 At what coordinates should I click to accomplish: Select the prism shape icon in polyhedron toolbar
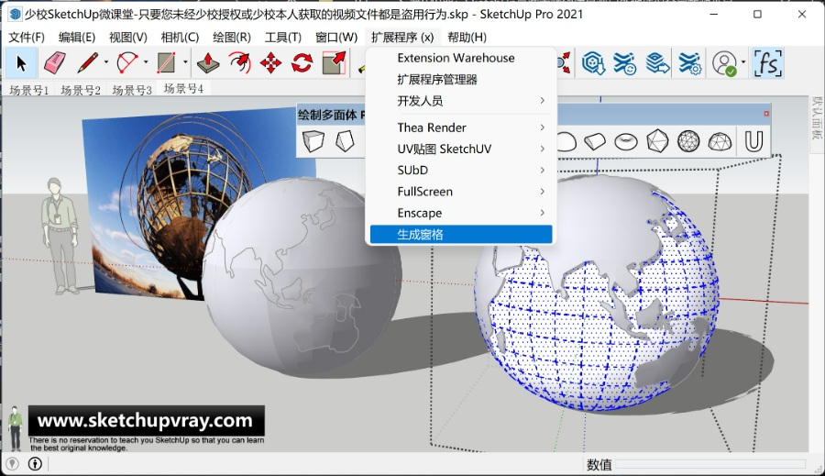coord(346,141)
